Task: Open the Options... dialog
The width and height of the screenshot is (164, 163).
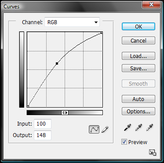Action: 138,111
